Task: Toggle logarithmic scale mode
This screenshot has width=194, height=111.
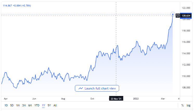Action: click(x=189, y=106)
